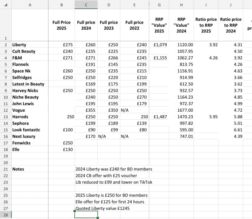This screenshot has width=252, height=219.
Task: Click 'Ratio price to RRP 2024' header
Action: click(231, 25)
